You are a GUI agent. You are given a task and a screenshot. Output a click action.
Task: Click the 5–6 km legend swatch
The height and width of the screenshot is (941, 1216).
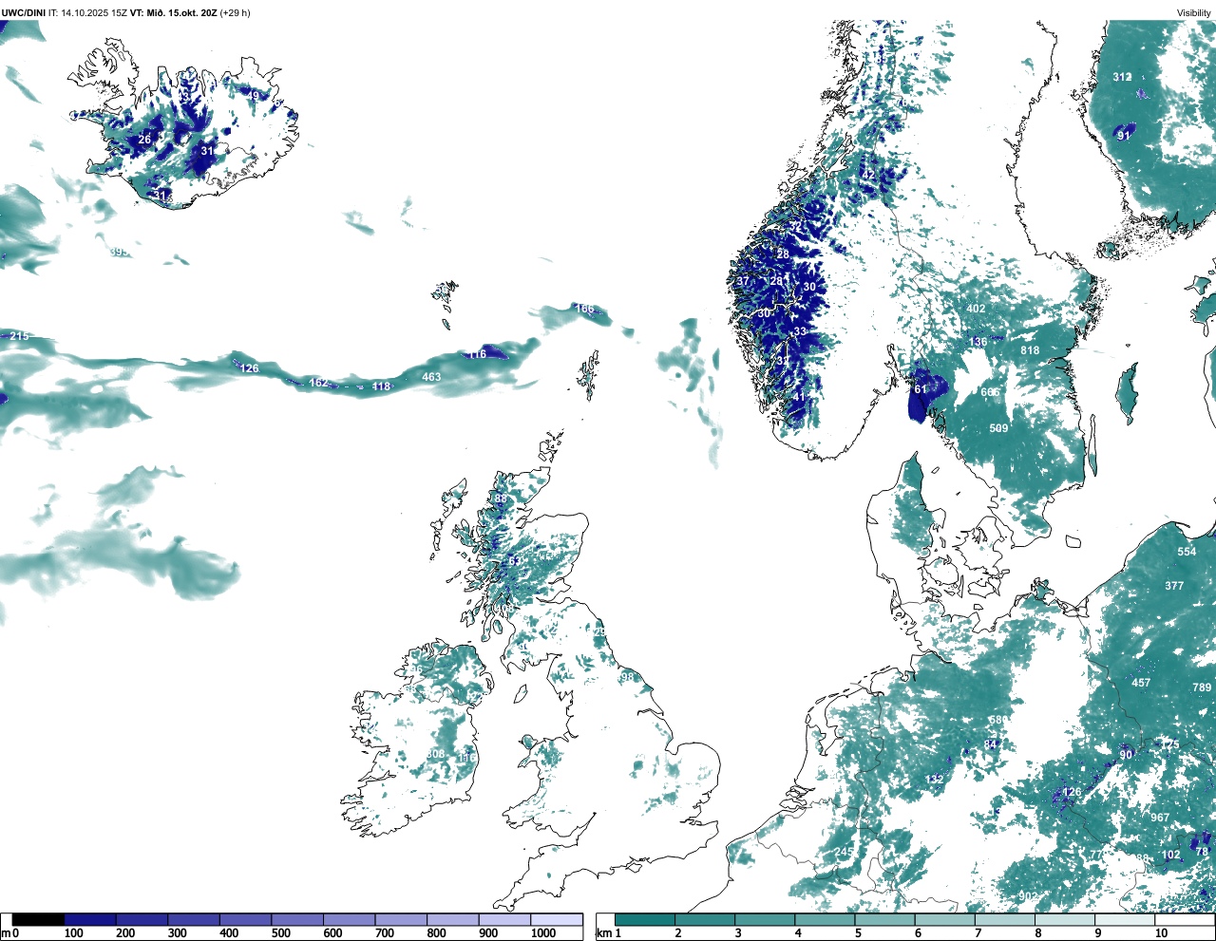(885, 919)
